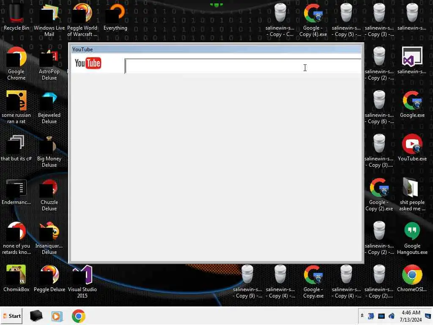Viewport: 433px width, 325px height.
Task: Open the Recycle Bin desktop icon
Action: (x=16, y=17)
